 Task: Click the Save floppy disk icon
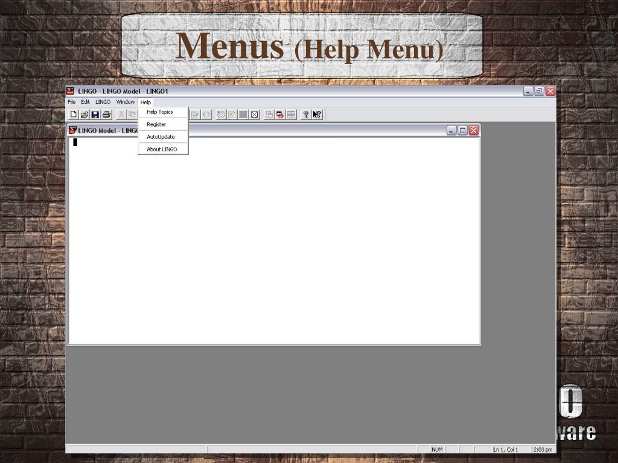(95, 115)
